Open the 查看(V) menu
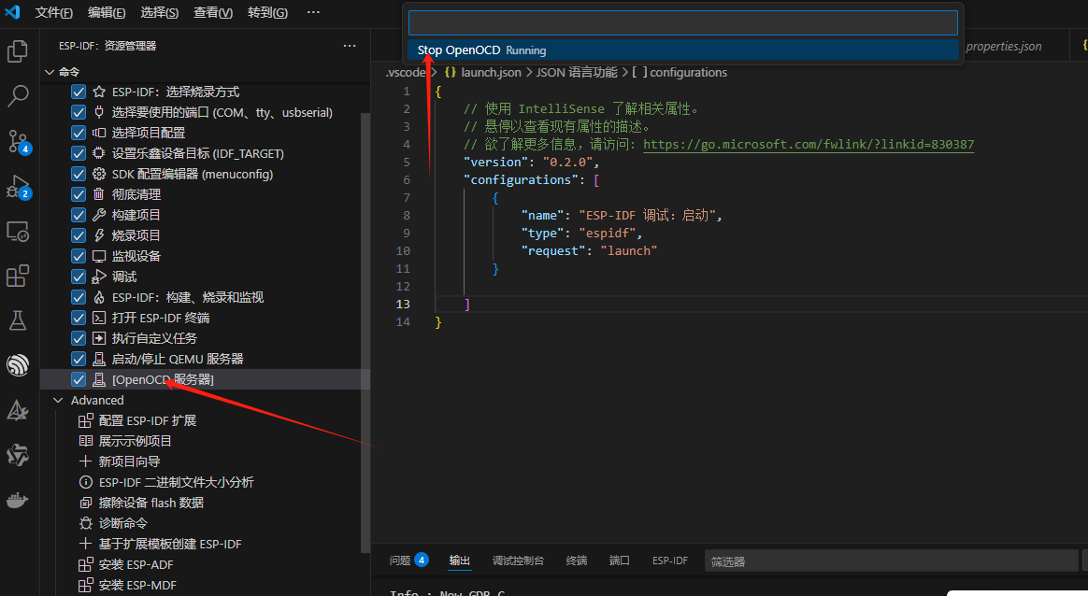 pos(213,12)
